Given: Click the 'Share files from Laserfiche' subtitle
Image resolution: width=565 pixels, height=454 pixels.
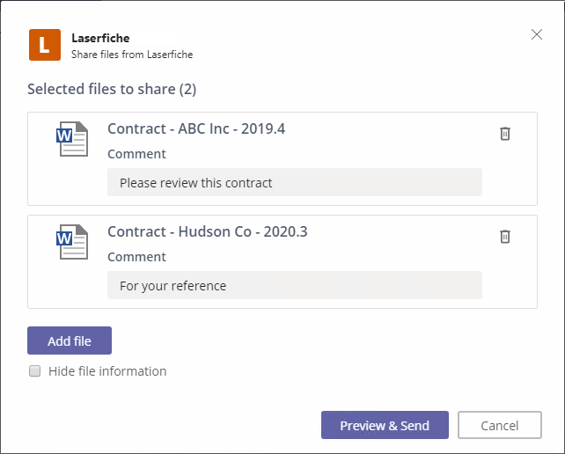Looking at the screenshot, I should click(x=132, y=55).
